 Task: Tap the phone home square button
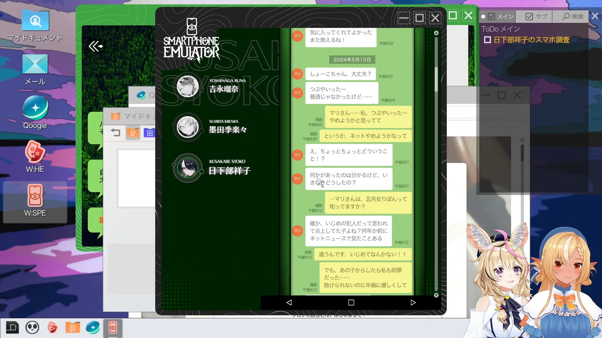tap(351, 302)
